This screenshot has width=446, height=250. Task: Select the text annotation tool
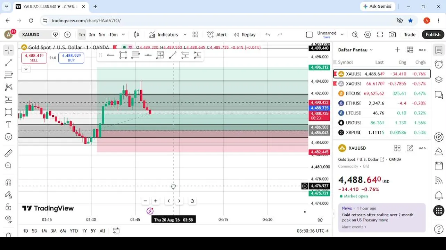9,124
